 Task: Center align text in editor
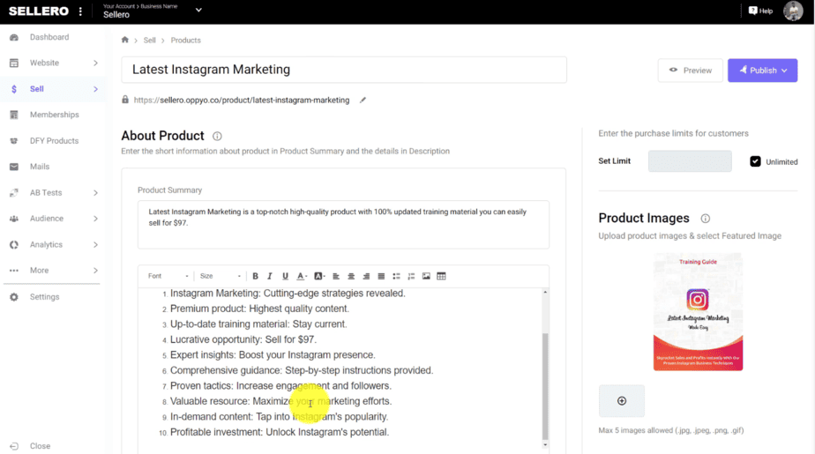point(351,276)
